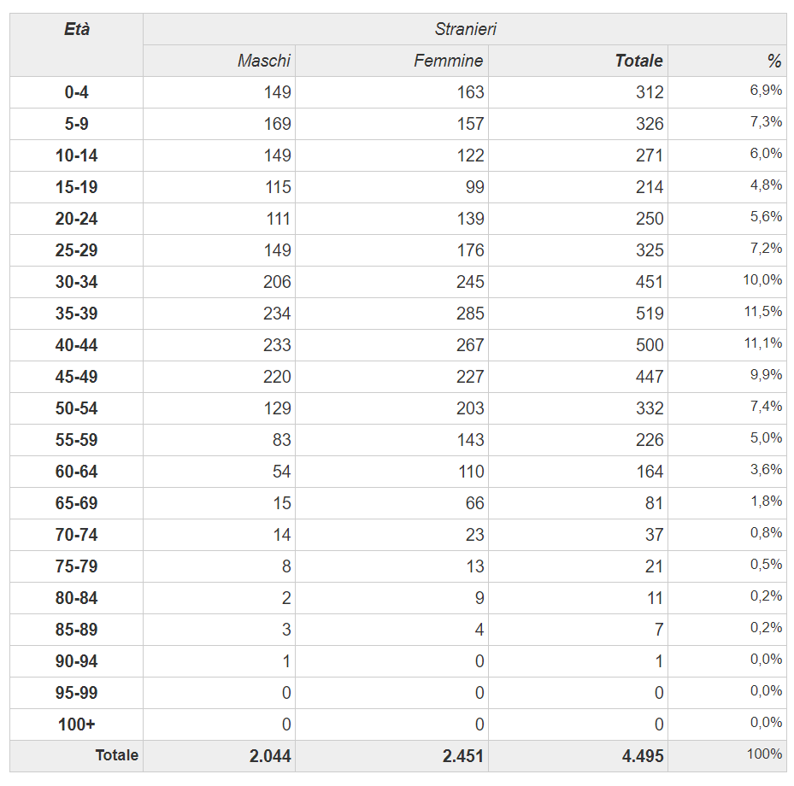794x786 pixels.
Task: Click the percent column header
Action: coord(773,61)
